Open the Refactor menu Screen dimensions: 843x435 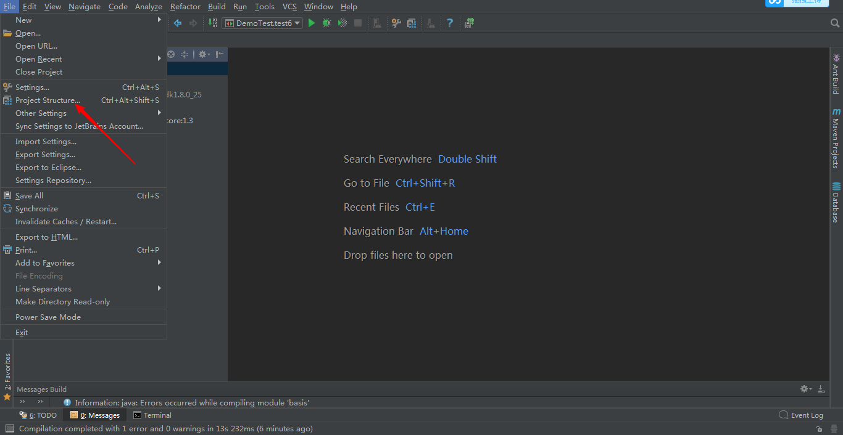(186, 6)
